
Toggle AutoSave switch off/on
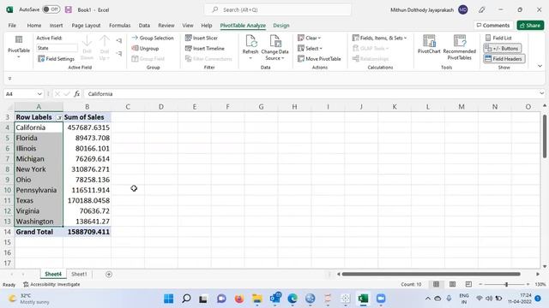pos(51,9)
